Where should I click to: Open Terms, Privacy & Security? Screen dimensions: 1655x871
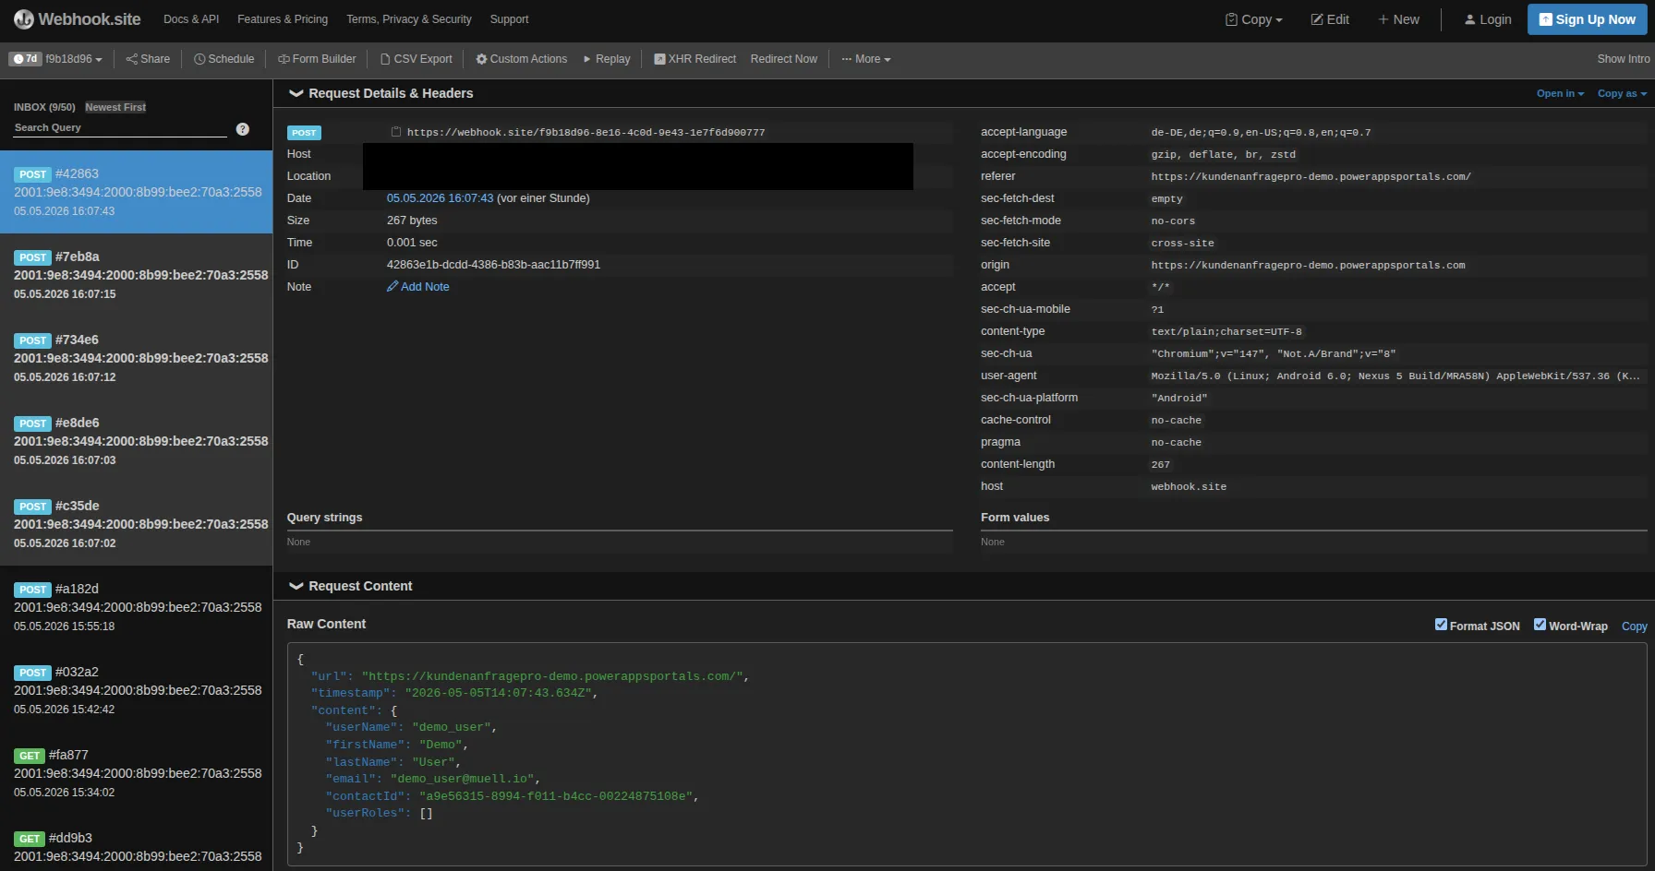click(409, 19)
